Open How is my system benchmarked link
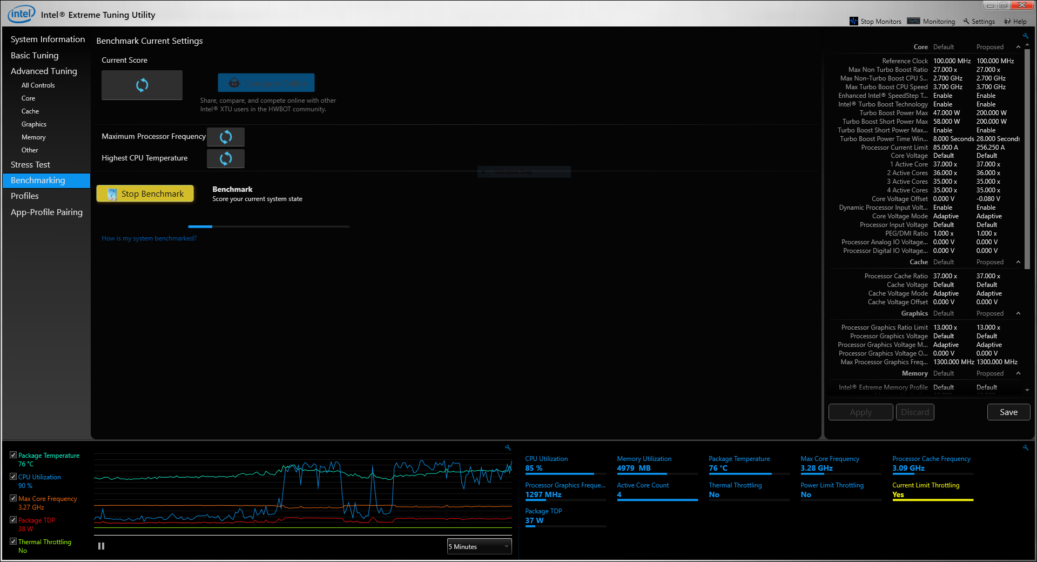Image resolution: width=1037 pixels, height=562 pixels. tap(149, 238)
